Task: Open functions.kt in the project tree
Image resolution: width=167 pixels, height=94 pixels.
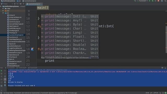Action: [x=13, y=37]
